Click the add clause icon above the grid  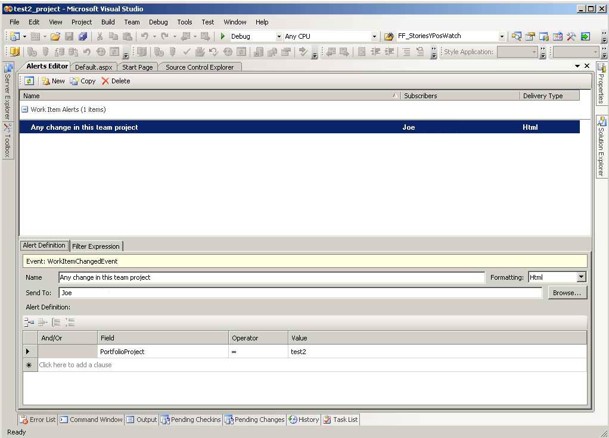29,323
